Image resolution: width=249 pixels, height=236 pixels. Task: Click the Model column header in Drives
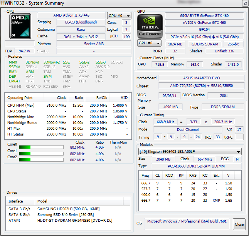tap(79, 201)
